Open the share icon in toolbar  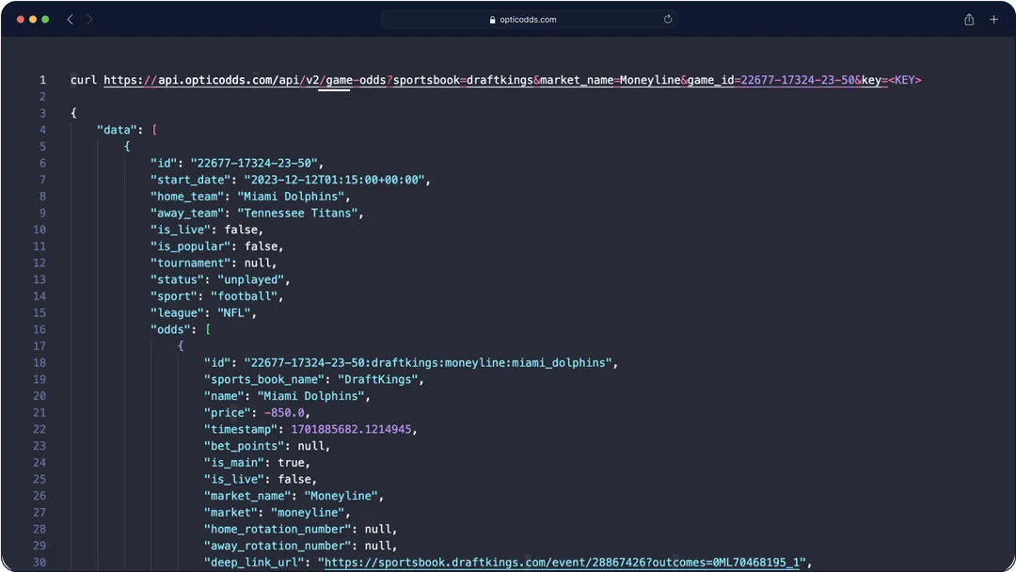tap(969, 20)
